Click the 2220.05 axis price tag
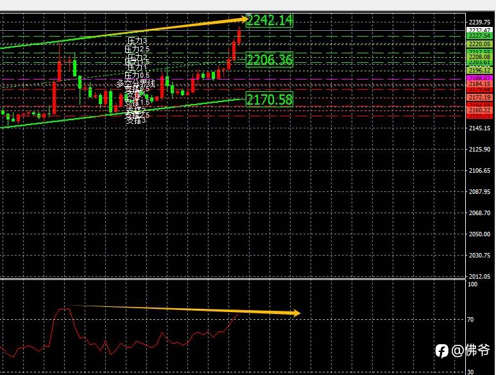This screenshot has height=375, width=496. click(479, 44)
